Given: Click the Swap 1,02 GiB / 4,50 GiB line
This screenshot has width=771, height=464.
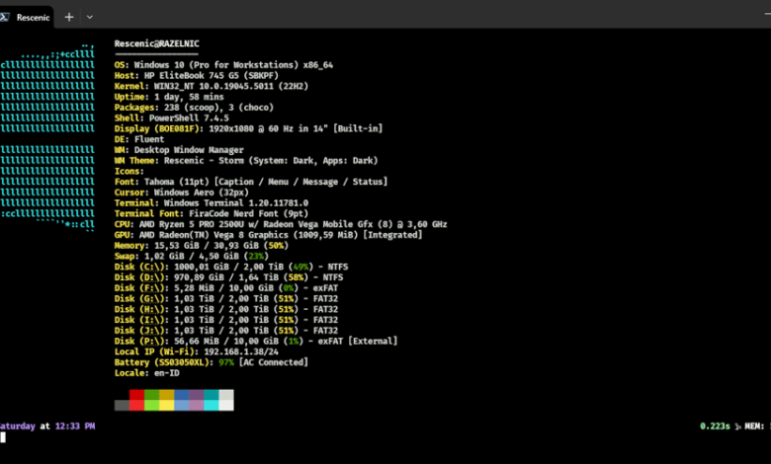Looking at the screenshot, I should point(192,257).
